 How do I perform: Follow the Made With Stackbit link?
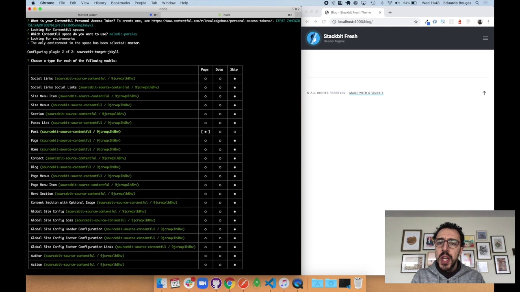pos(366,93)
